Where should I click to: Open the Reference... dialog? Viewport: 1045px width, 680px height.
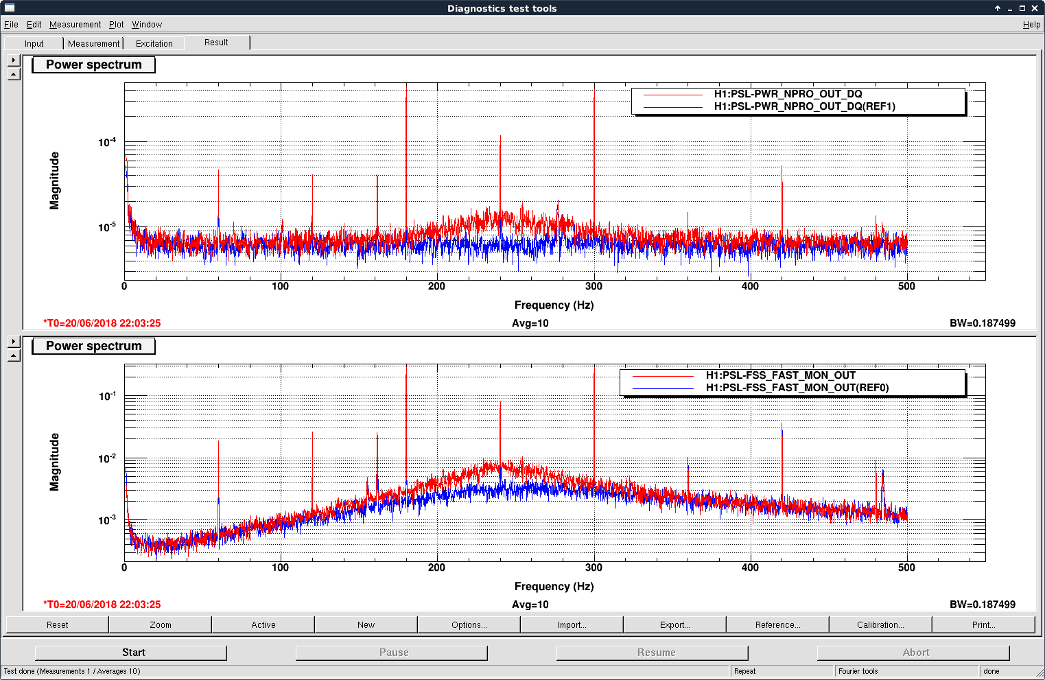(777, 624)
